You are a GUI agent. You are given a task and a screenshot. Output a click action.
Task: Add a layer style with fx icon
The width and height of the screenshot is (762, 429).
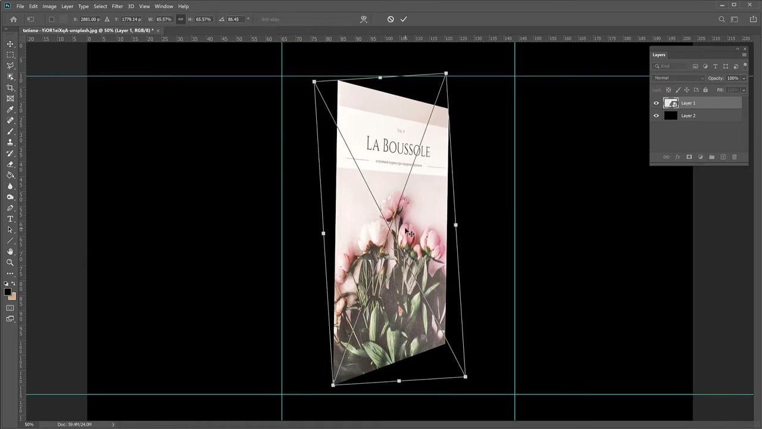coord(677,157)
